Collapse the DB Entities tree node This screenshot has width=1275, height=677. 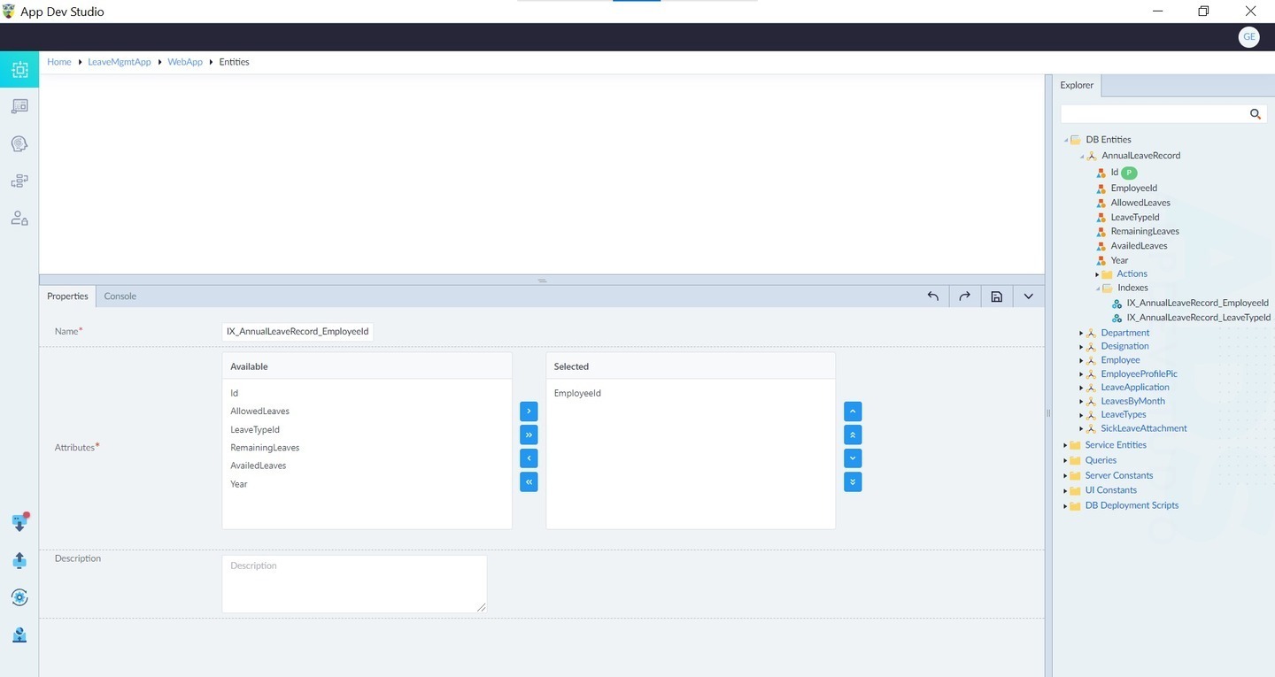click(1065, 140)
